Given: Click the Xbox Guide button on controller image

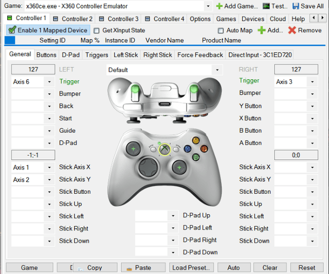Looking at the screenshot, I should click(x=164, y=149).
